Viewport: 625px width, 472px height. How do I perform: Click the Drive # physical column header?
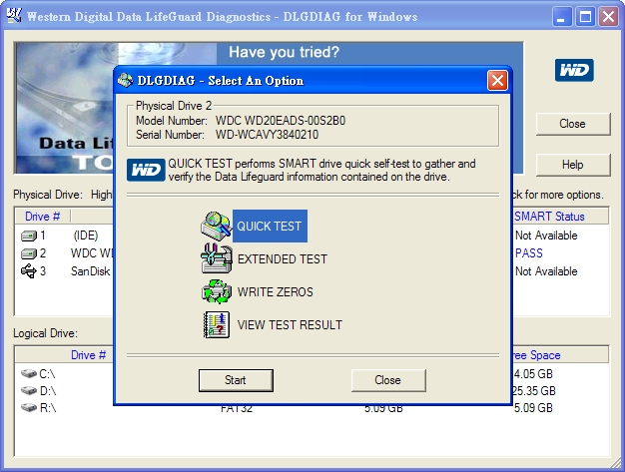[42, 217]
